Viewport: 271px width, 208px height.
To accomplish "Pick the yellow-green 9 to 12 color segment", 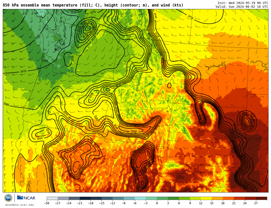I will click(195, 198).
